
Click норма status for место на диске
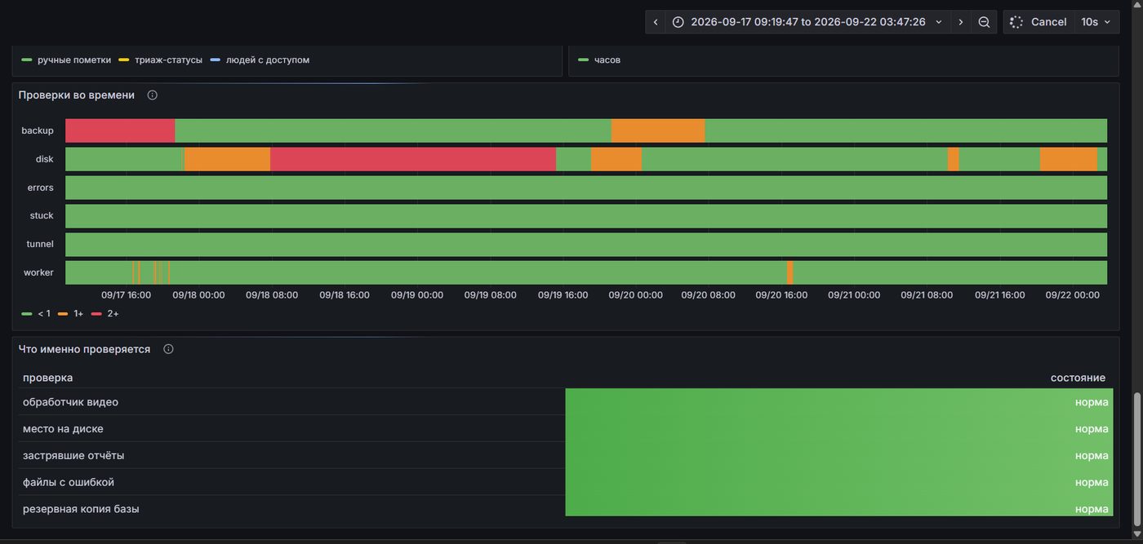pos(1092,429)
